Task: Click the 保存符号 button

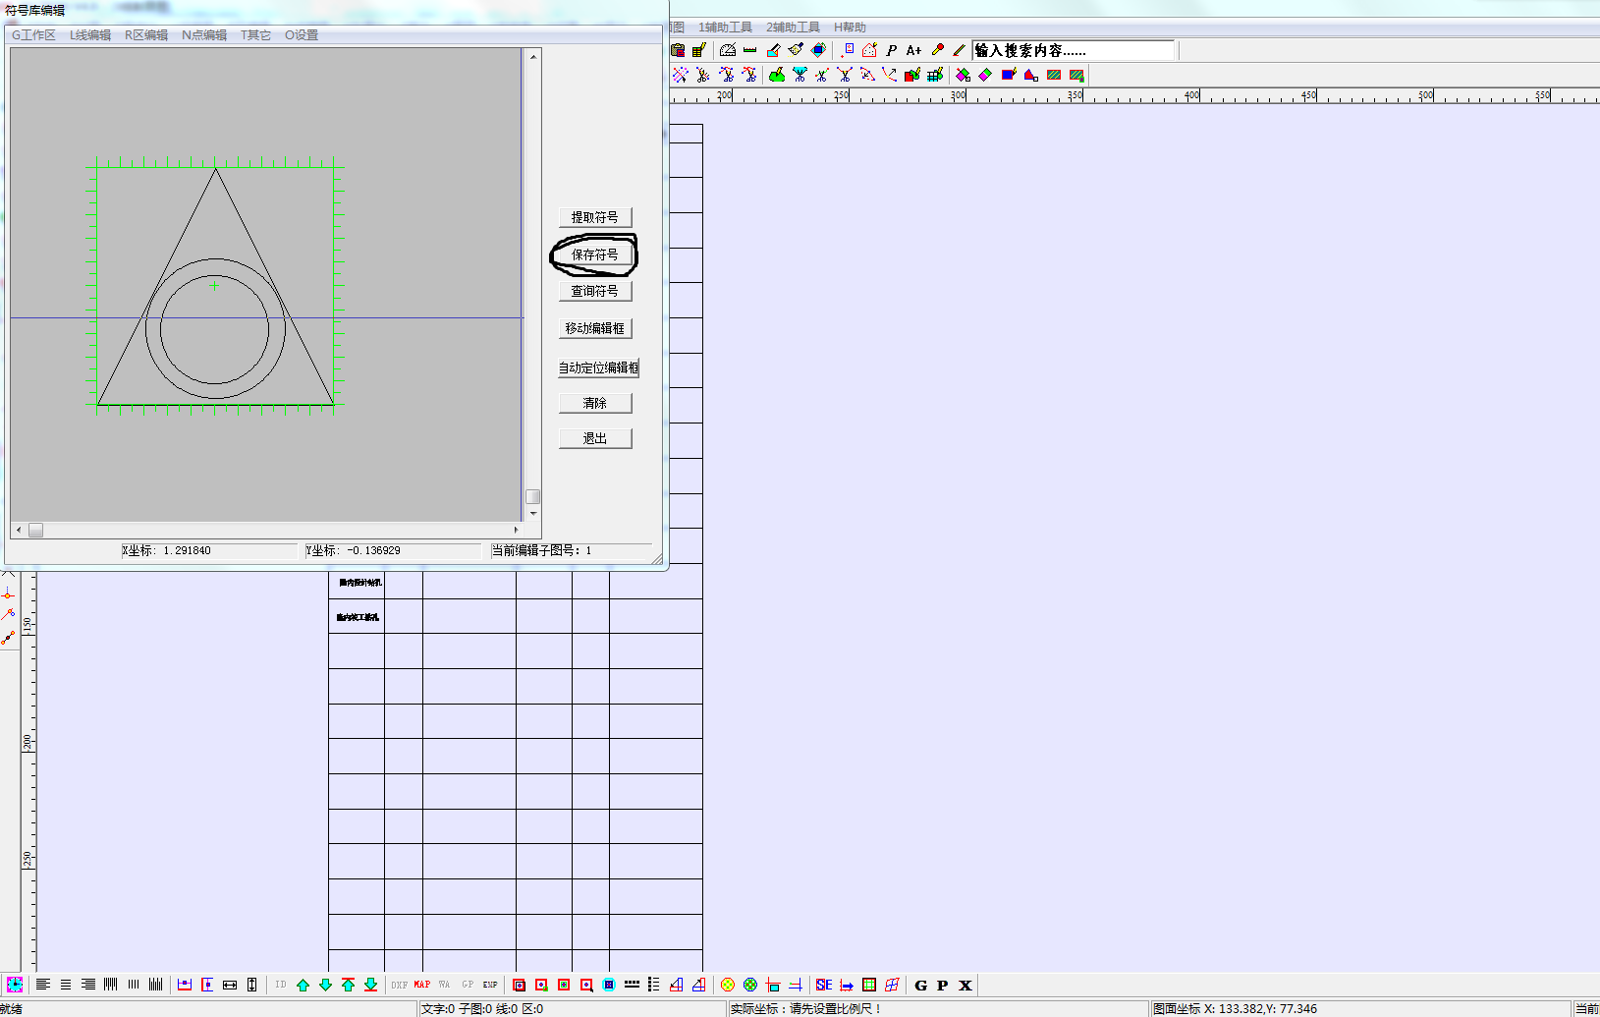Action: 595,254
